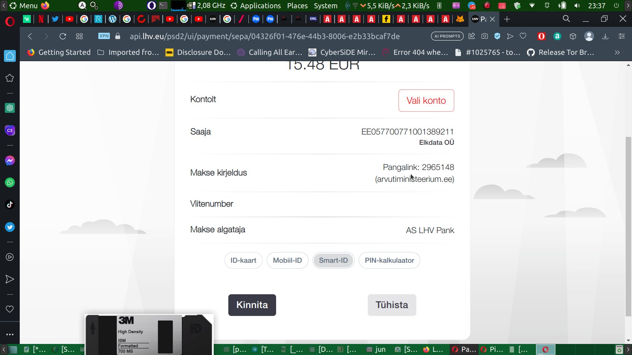Screen dimensions: 632x355
Task: Open the Easy Setup sliders icon
Action: tap(622, 36)
